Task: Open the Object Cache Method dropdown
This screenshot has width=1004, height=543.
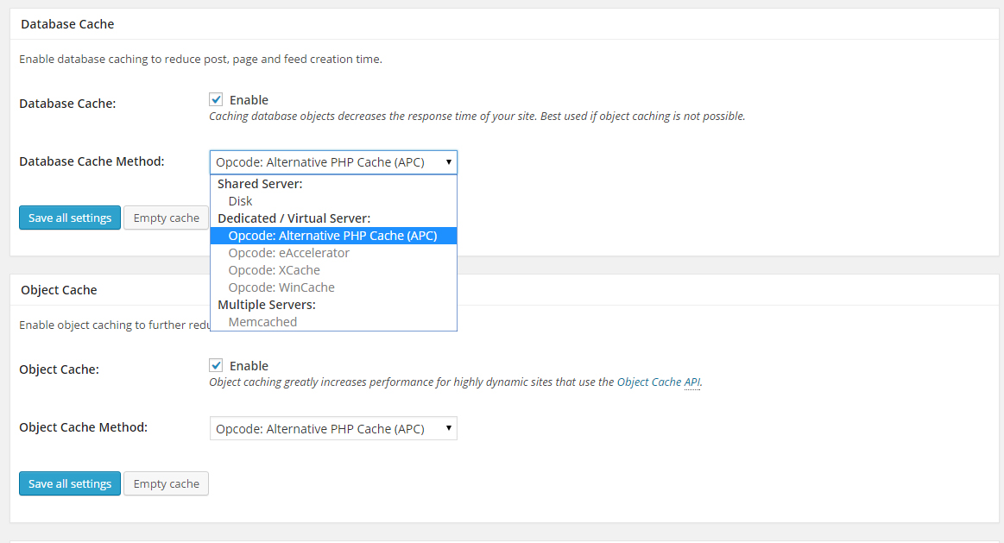Action: [x=333, y=429]
